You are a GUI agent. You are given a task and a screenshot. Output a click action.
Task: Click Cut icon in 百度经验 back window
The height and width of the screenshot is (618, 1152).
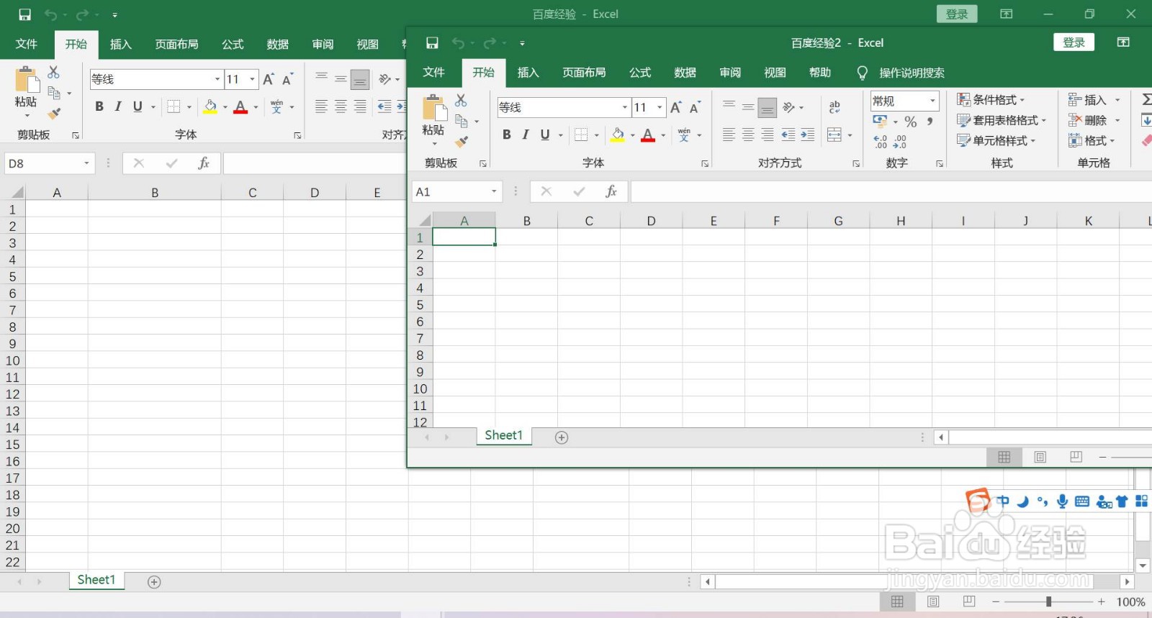coord(53,72)
